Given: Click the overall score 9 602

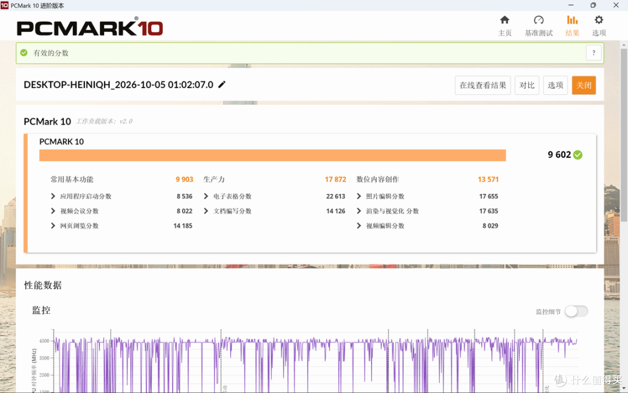Looking at the screenshot, I should pyautogui.click(x=559, y=155).
